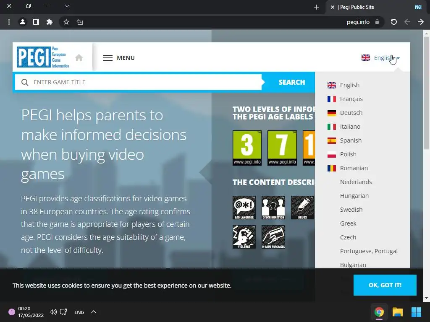Viewport: 430px width, 322px height.
Task: Click the ENTER GAME TITLE search field
Action: tap(138, 82)
